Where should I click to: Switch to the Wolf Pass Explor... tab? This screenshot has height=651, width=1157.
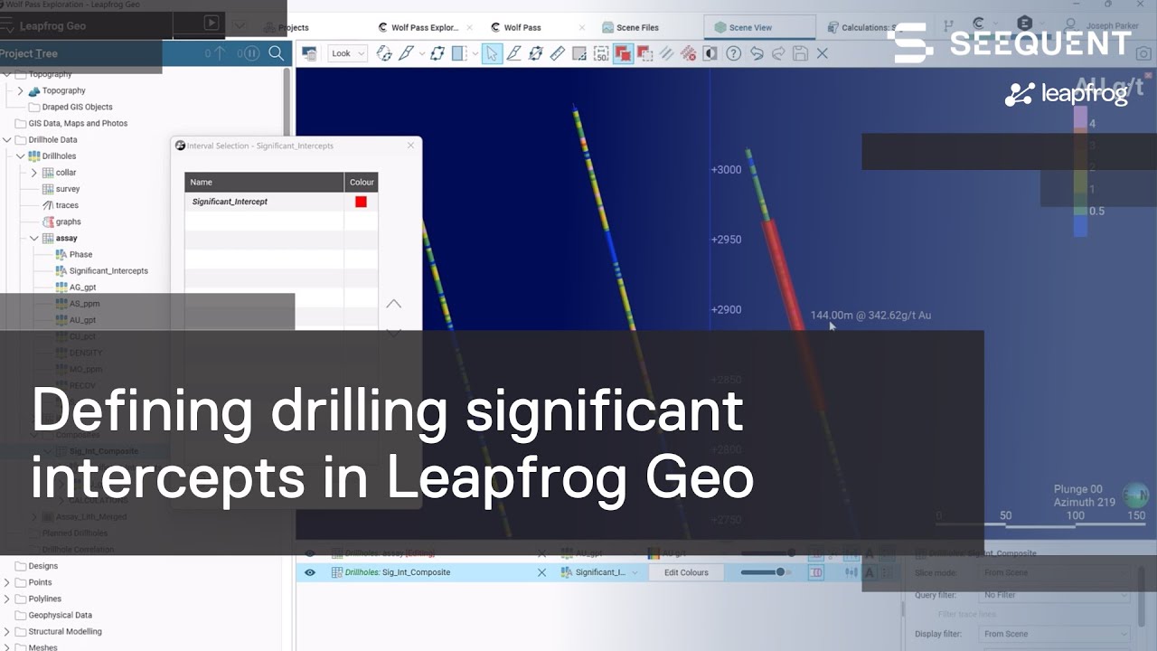point(425,27)
